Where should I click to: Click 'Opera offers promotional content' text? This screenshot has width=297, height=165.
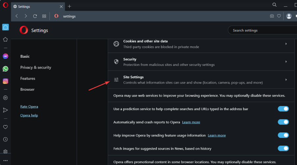point(195,162)
